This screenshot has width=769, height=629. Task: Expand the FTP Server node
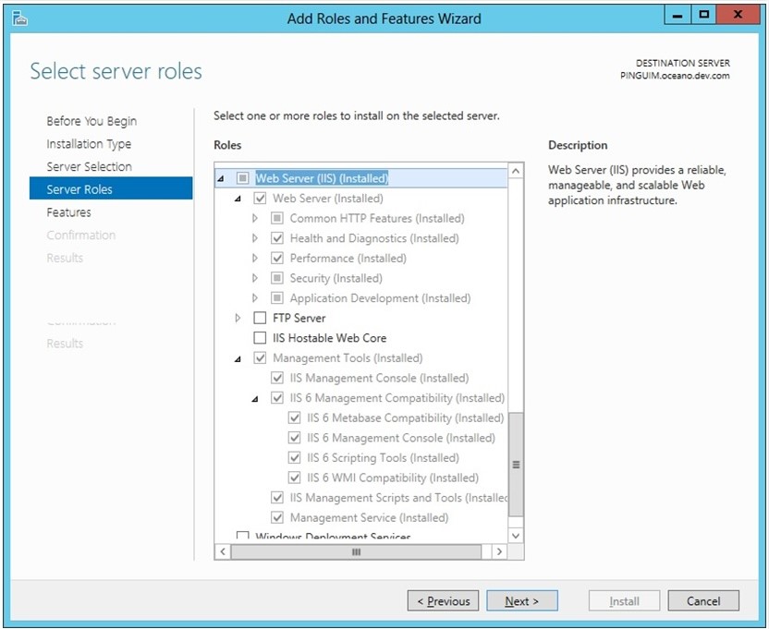tap(238, 318)
